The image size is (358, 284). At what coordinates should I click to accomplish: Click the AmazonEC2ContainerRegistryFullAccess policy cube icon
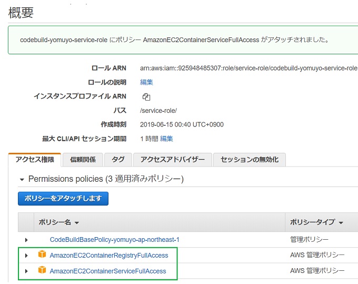pos(42,254)
